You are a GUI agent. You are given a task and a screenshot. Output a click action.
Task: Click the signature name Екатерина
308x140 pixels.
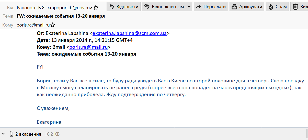pos(49,122)
